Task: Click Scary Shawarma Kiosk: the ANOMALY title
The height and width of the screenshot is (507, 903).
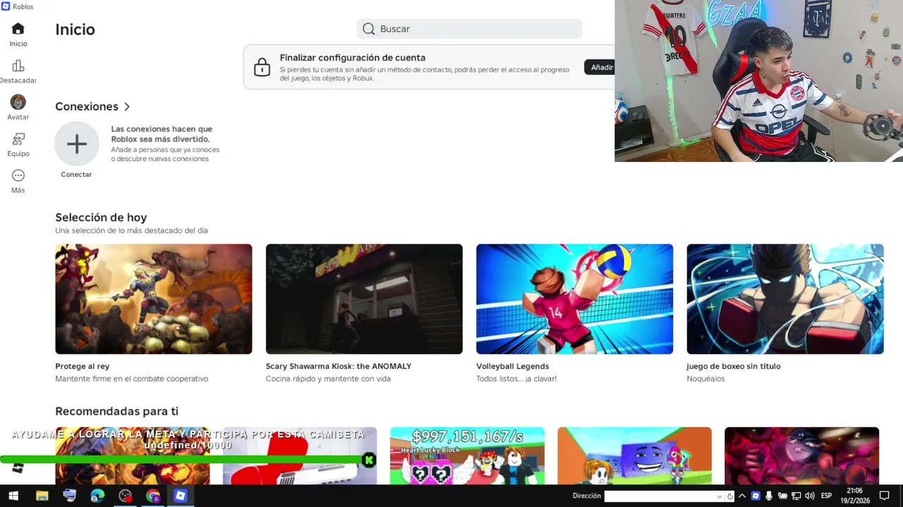Action: point(339,366)
